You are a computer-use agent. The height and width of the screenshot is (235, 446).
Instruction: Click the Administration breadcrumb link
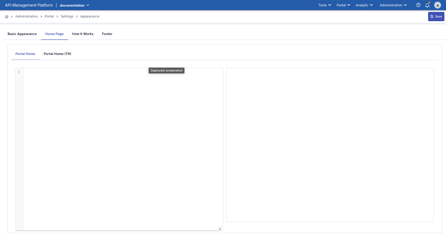click(x=26, y=17)
